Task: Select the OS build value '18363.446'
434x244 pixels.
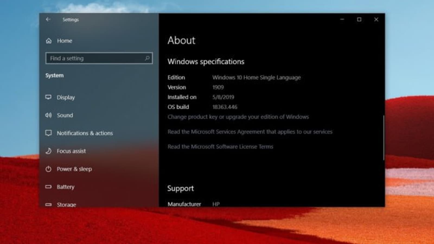Action: (x=225, y=107)
